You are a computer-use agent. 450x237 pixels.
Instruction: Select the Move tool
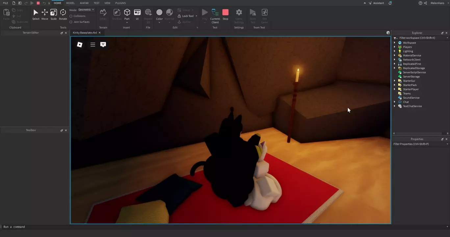(44, 14)
